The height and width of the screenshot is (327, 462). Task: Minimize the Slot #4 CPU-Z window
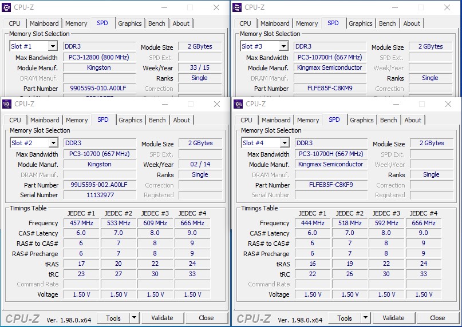pos(396,104)
